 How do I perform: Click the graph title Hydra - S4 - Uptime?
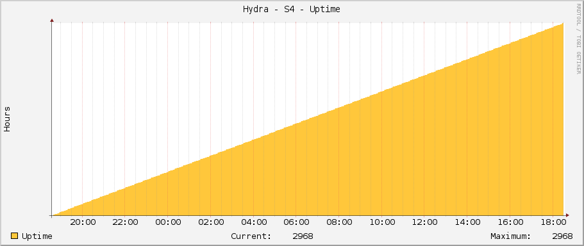pos(292,10)
